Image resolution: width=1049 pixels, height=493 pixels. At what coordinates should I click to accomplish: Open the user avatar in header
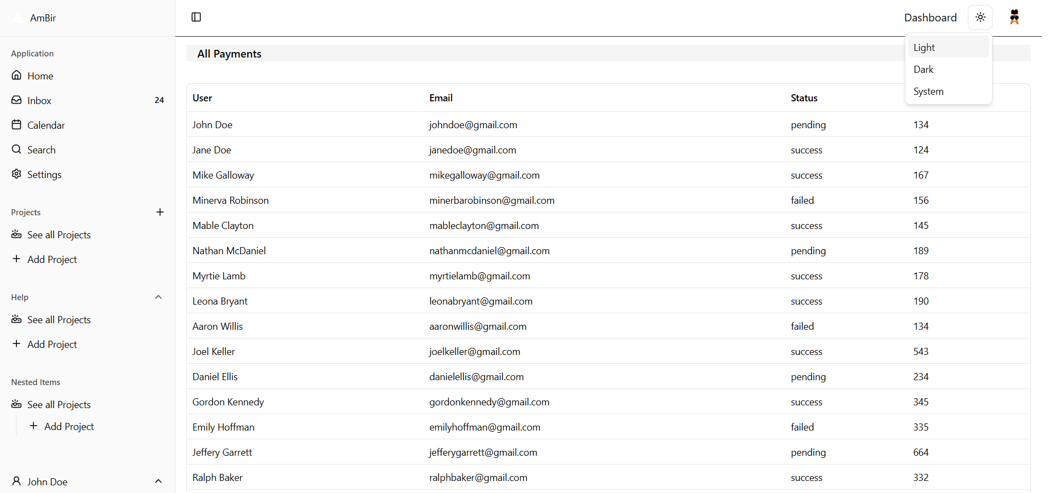click(1014, 17)
